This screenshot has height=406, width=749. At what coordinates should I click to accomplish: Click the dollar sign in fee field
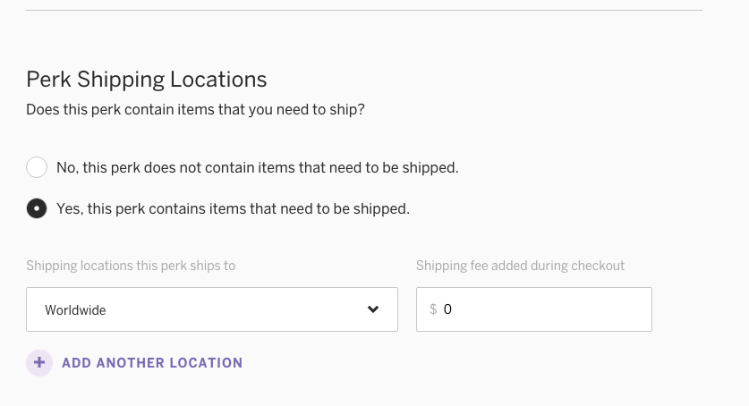click(x=433, y=309)
